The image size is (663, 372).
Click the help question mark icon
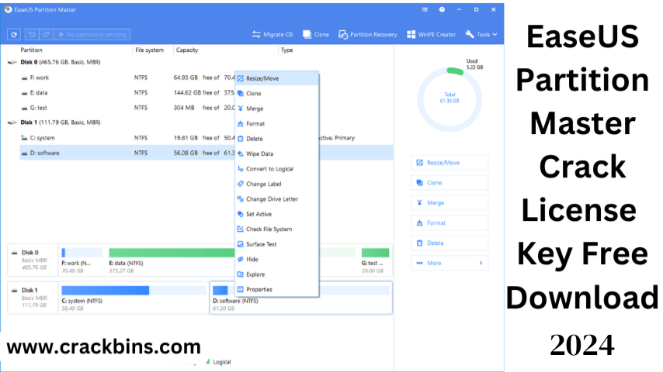coord(442,9)
